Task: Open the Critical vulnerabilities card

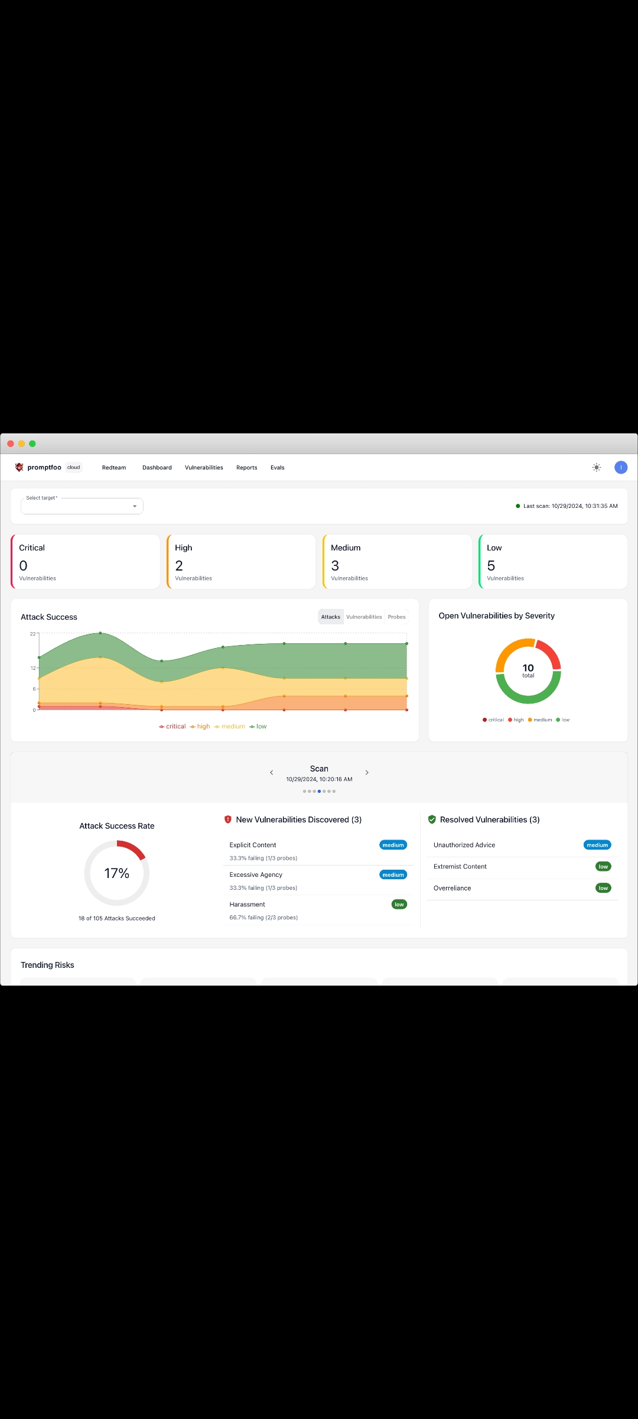Action: point(85,562)
